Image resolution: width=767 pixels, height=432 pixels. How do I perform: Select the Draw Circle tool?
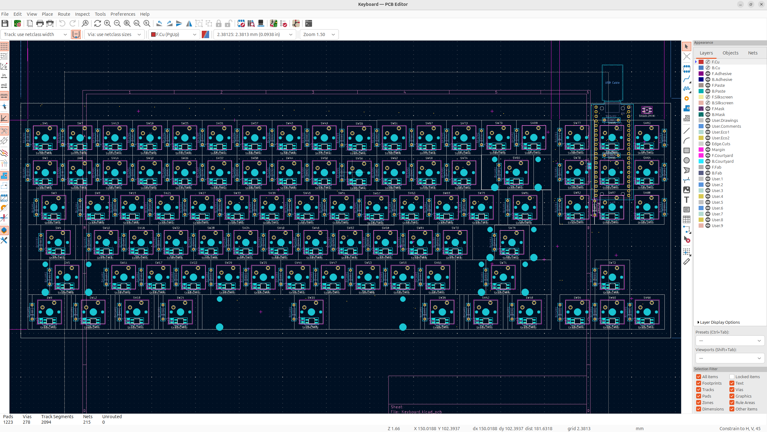(687, 160)
